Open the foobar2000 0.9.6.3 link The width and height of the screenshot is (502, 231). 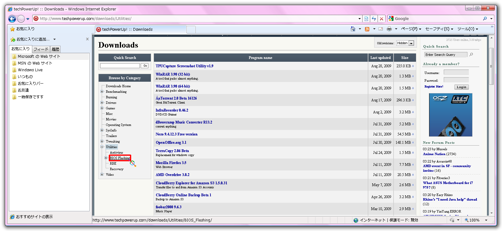pos(168,207)
